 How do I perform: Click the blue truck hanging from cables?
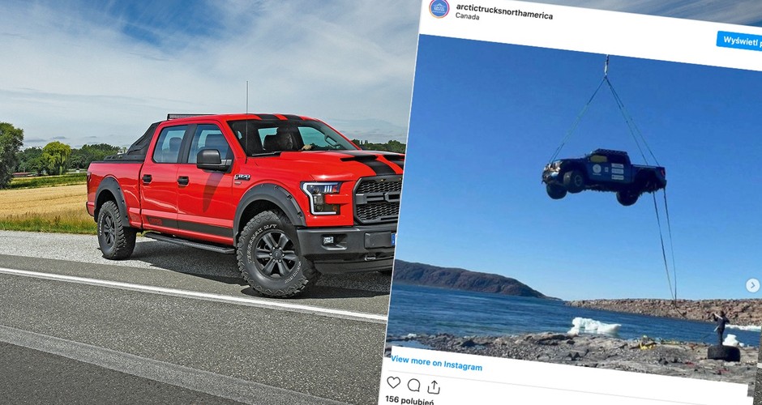coord(604,177)
